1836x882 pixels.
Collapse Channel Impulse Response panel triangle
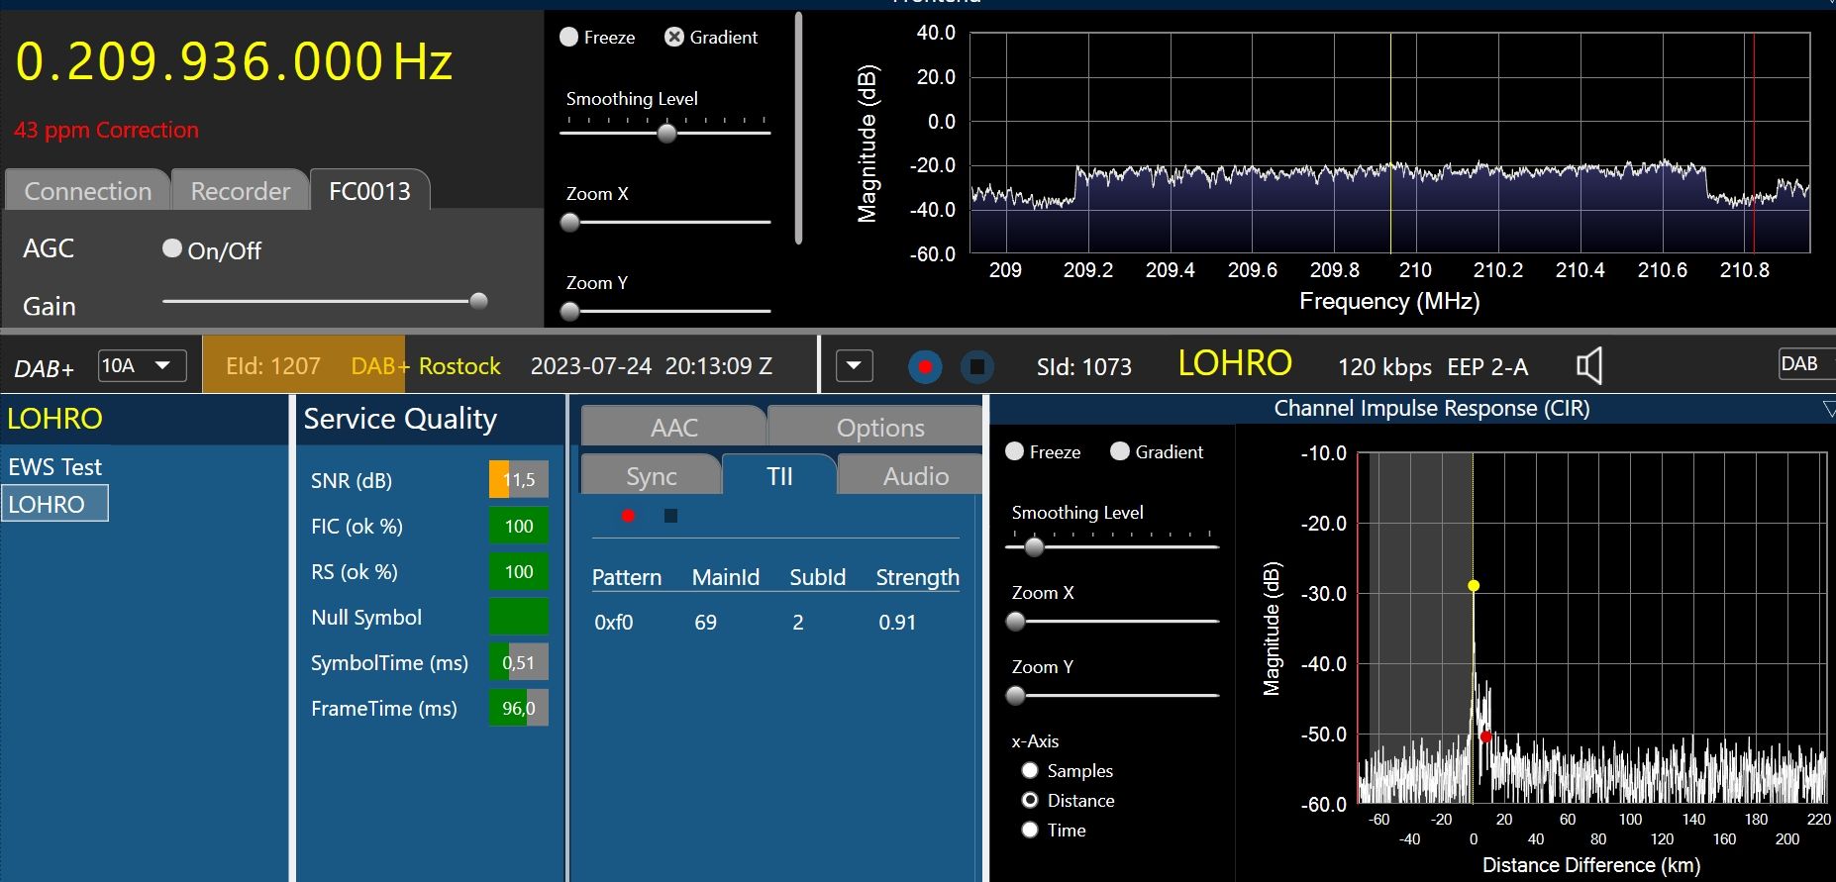pyautogui.click(x=1828, y=409)
